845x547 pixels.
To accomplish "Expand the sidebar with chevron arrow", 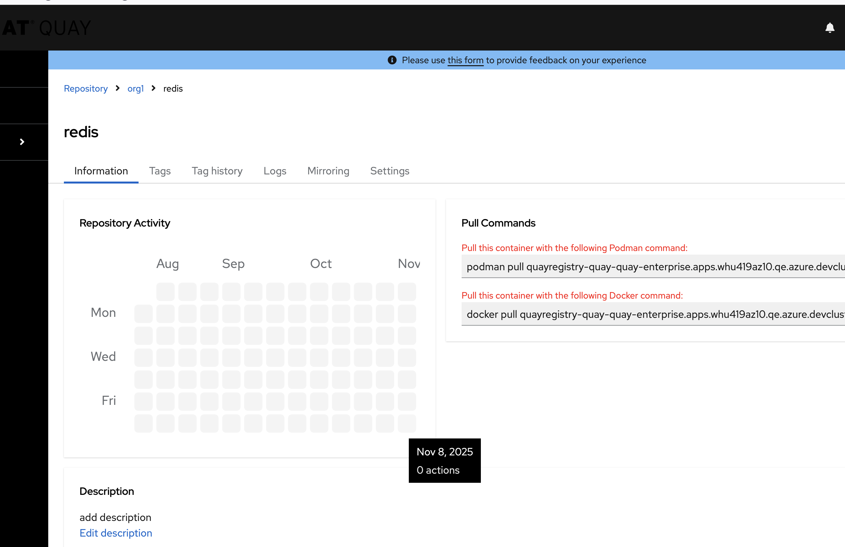I will (x=22, y=142).
